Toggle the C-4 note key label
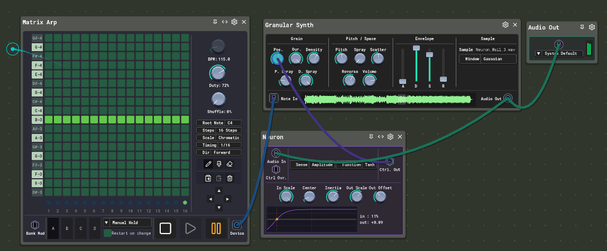Screen dimensions: 607x251 37,110
